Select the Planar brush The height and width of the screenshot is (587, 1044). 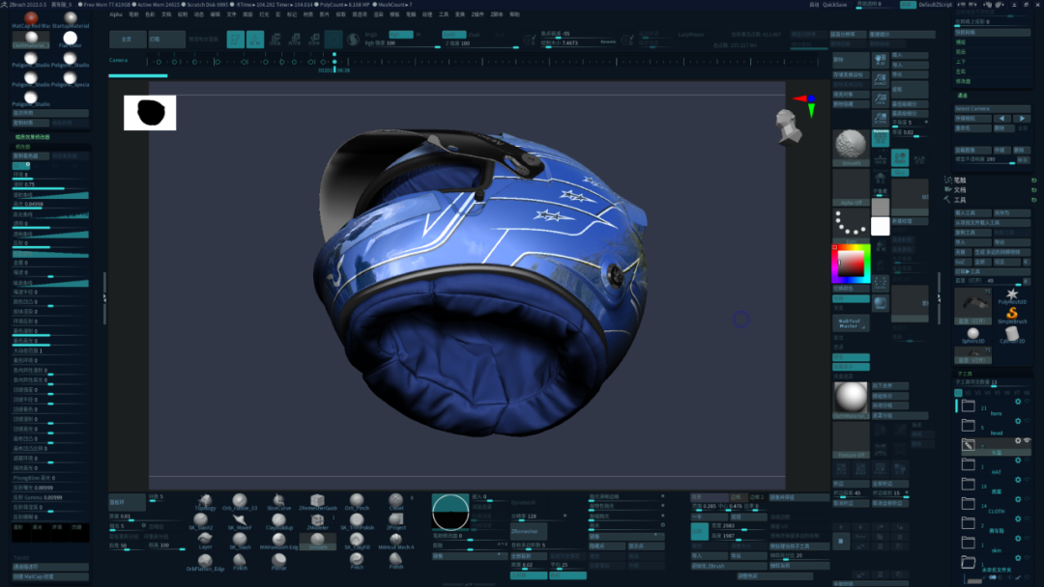pyautogui.click(x=279, y=563)
